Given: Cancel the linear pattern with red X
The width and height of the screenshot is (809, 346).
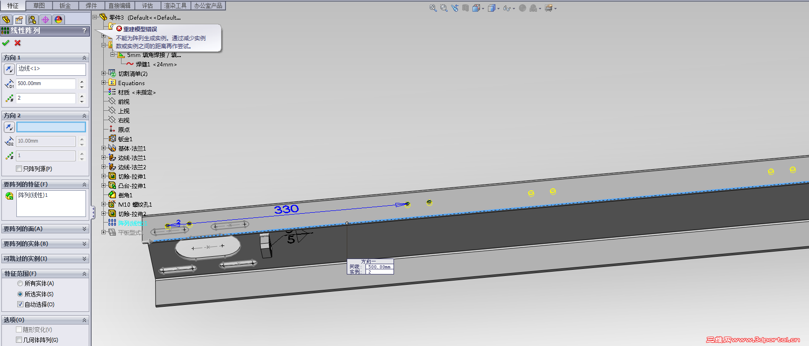Looking at the screenshot, I should pyautogui.click(x=18, y=43).
